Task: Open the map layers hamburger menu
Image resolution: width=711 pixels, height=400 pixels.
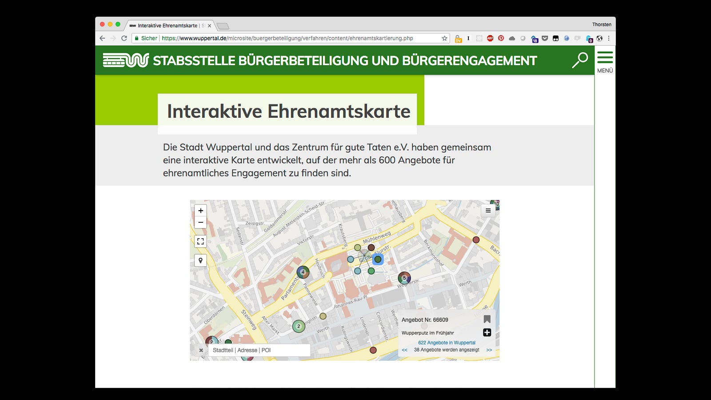Action: [488, 211]
